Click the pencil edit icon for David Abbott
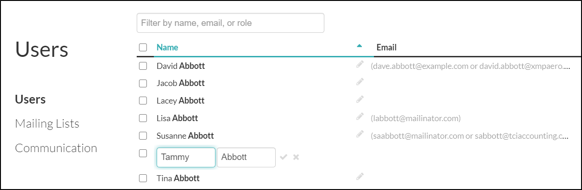 click(360, 65)
